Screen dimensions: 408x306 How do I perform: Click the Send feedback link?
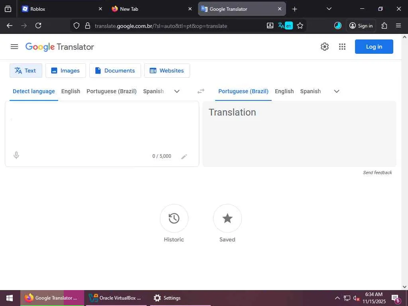coord(377,173)
